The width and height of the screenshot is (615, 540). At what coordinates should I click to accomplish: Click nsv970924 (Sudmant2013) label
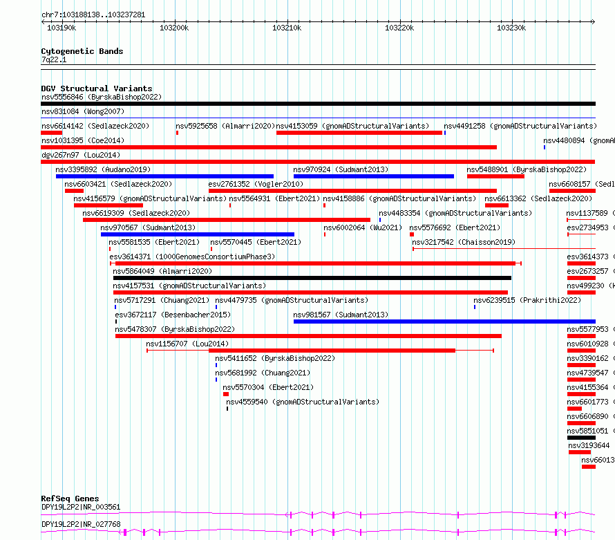click(x=341, y=169)
